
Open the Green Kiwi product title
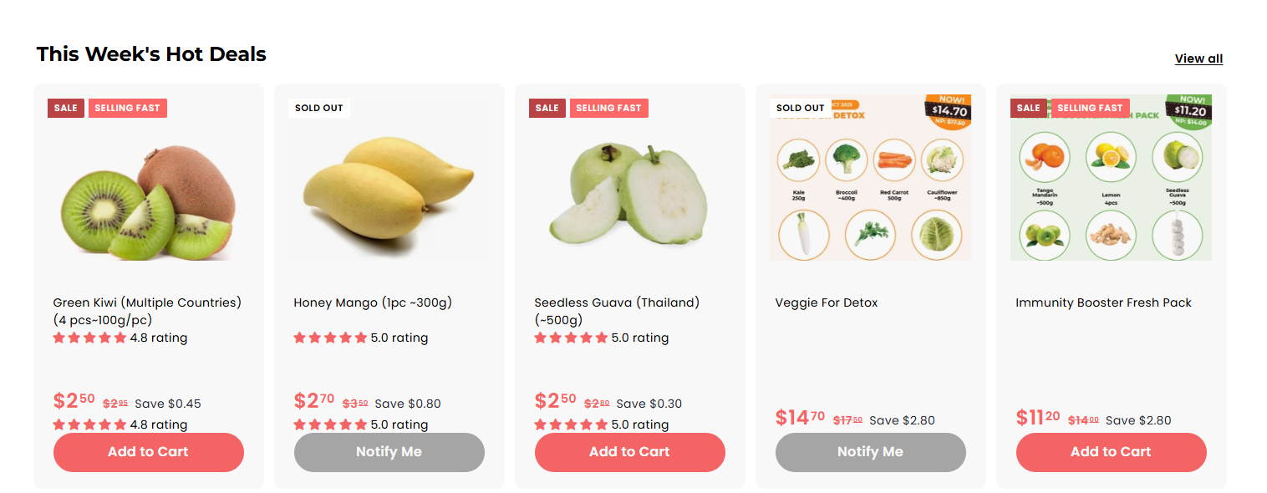pyautogui.click(x=147, y=311)
